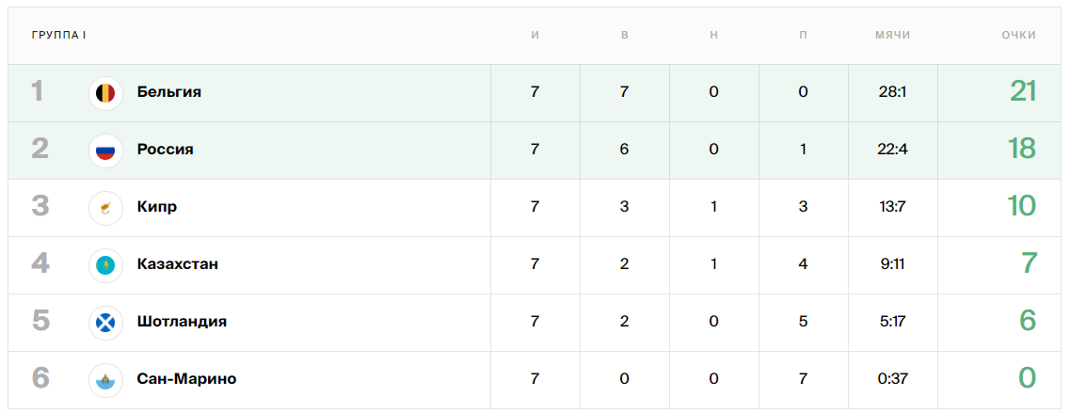The height and width of the screenshot is (413, 1070).
Task: Select the Кипр team name
Action: pyautogui.click(x=157, y=207)
